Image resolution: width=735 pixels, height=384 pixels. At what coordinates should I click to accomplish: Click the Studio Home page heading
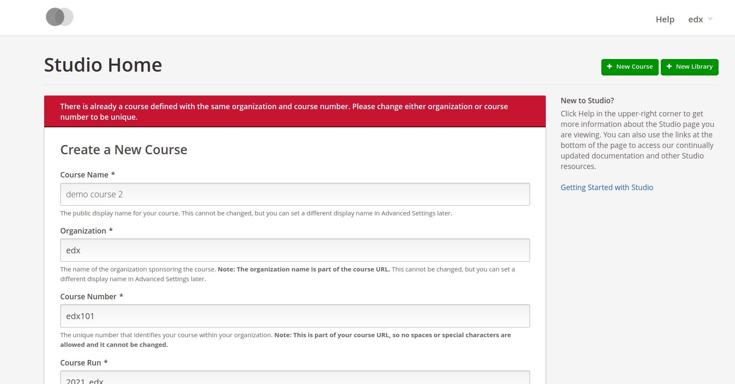[103, 65]
